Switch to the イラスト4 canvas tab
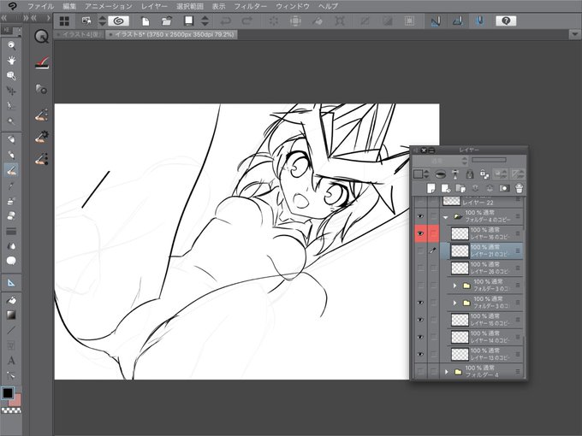Screen dimensions: 582x436 [80, 34]
